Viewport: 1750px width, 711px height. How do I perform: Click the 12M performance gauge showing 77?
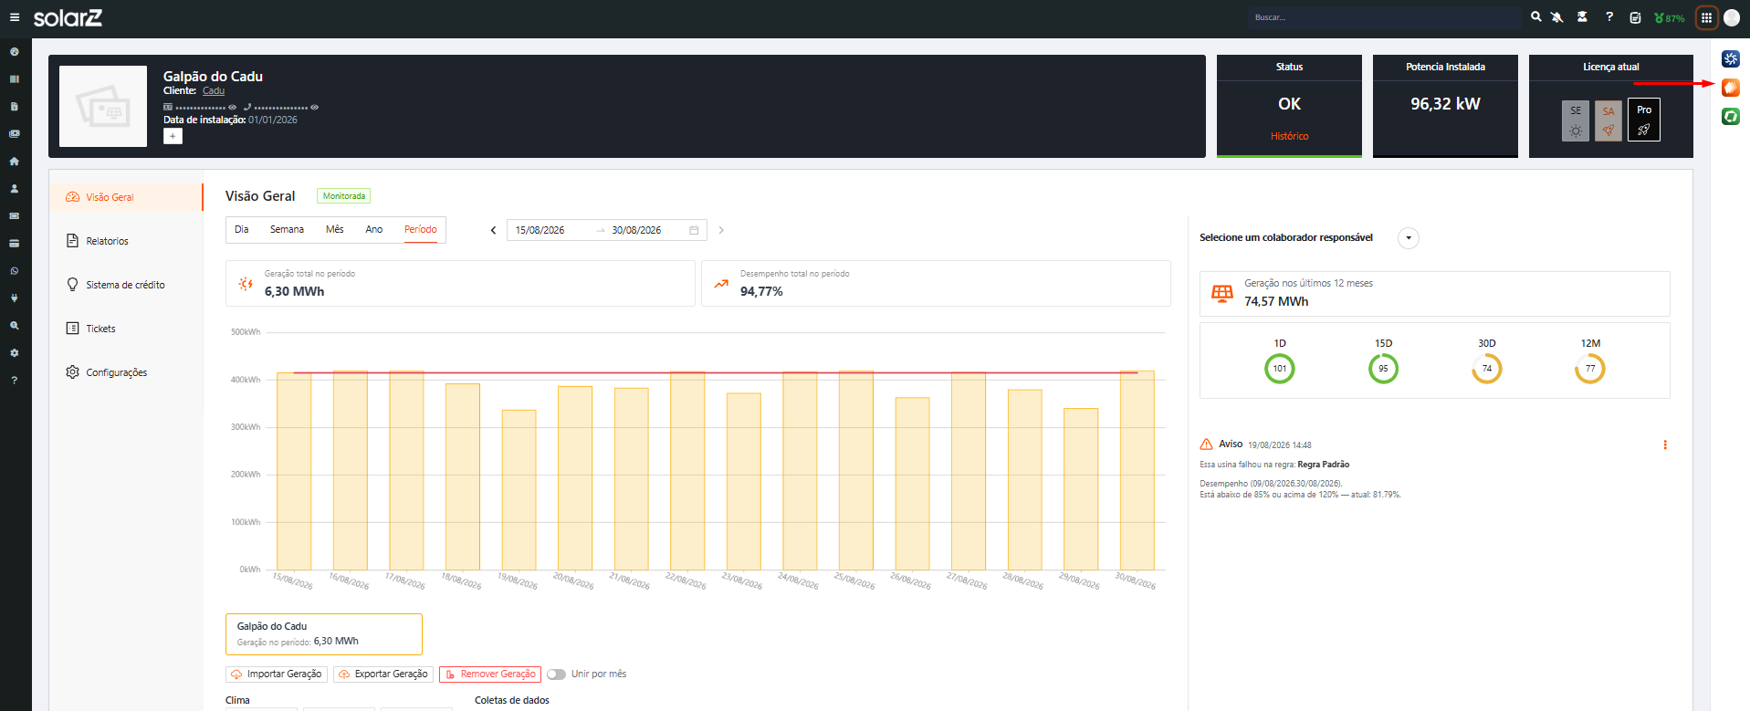pos(1590,369)
